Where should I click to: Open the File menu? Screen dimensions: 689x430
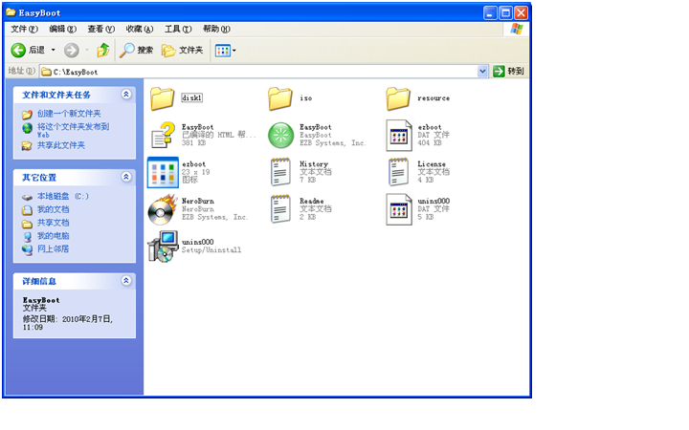tap(24, 29)
